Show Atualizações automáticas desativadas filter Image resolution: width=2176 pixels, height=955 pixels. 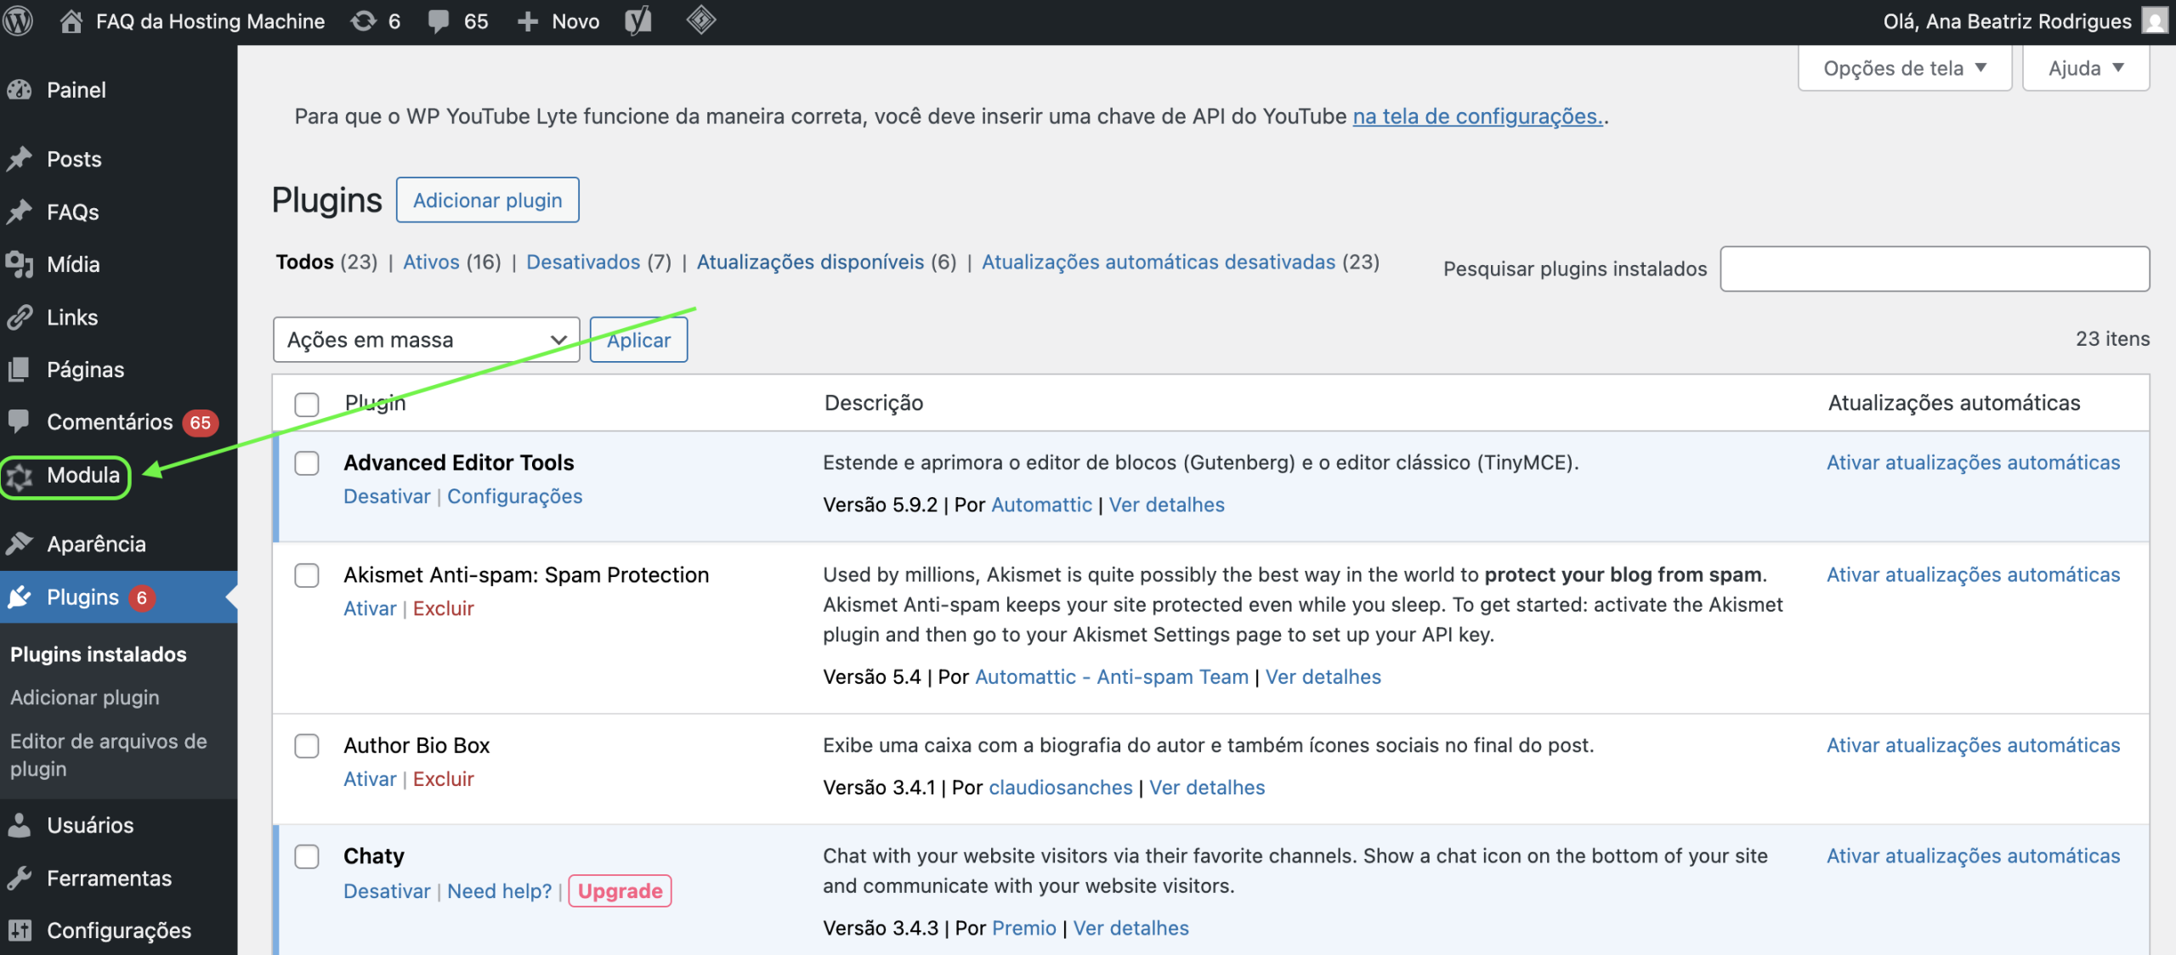[1159, 262]
